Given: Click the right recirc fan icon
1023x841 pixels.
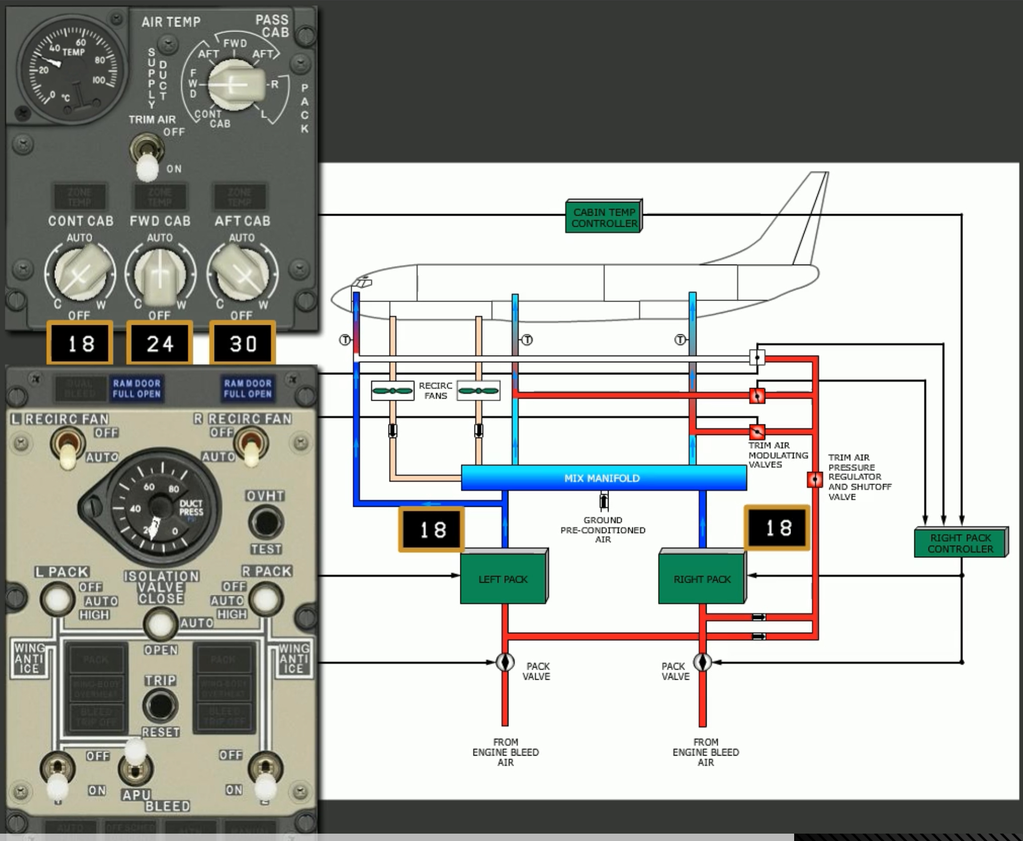Looking at the screenshot, I should pyautogui.click(x=478, y=391).
